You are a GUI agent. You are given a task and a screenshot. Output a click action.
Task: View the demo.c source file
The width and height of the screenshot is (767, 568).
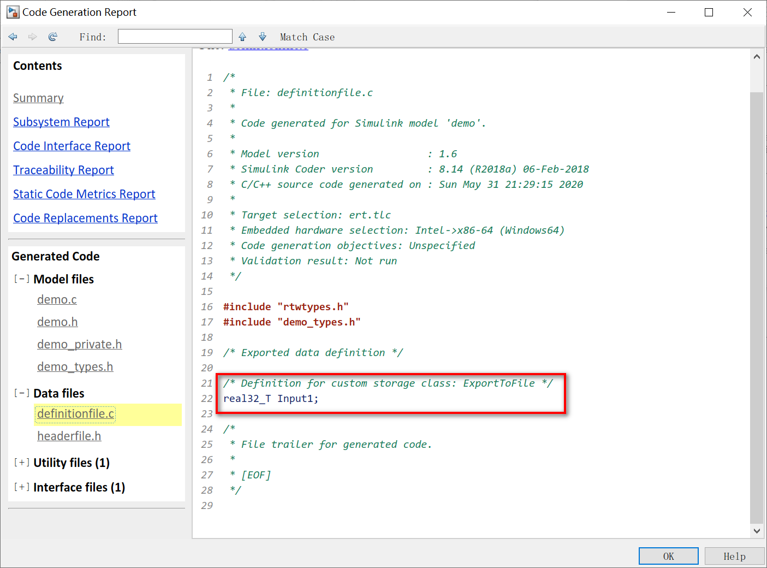coord(57,300)
